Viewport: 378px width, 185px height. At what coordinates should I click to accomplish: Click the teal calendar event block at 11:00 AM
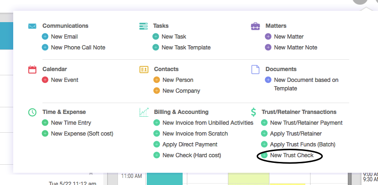coord(164,179)
